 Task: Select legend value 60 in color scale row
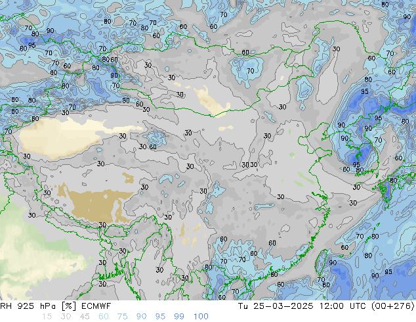[x=104, y=317]
